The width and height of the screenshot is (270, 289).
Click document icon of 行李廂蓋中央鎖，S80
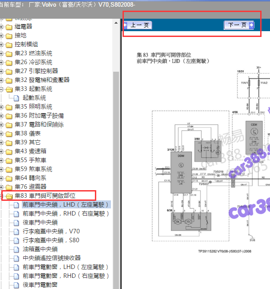tap(16, 240)
